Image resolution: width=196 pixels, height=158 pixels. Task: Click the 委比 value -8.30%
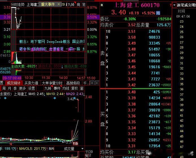pos(130,19)
